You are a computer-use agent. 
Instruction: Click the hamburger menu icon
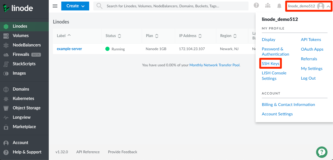[55, 6]
